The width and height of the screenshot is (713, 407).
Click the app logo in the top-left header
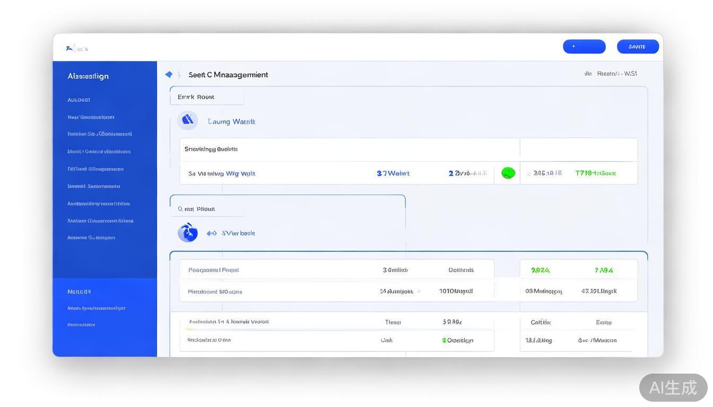(70, 49)
